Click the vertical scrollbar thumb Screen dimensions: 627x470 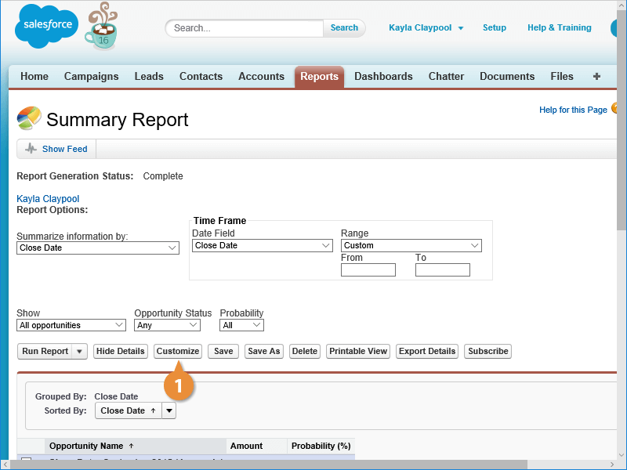point(622,120)
